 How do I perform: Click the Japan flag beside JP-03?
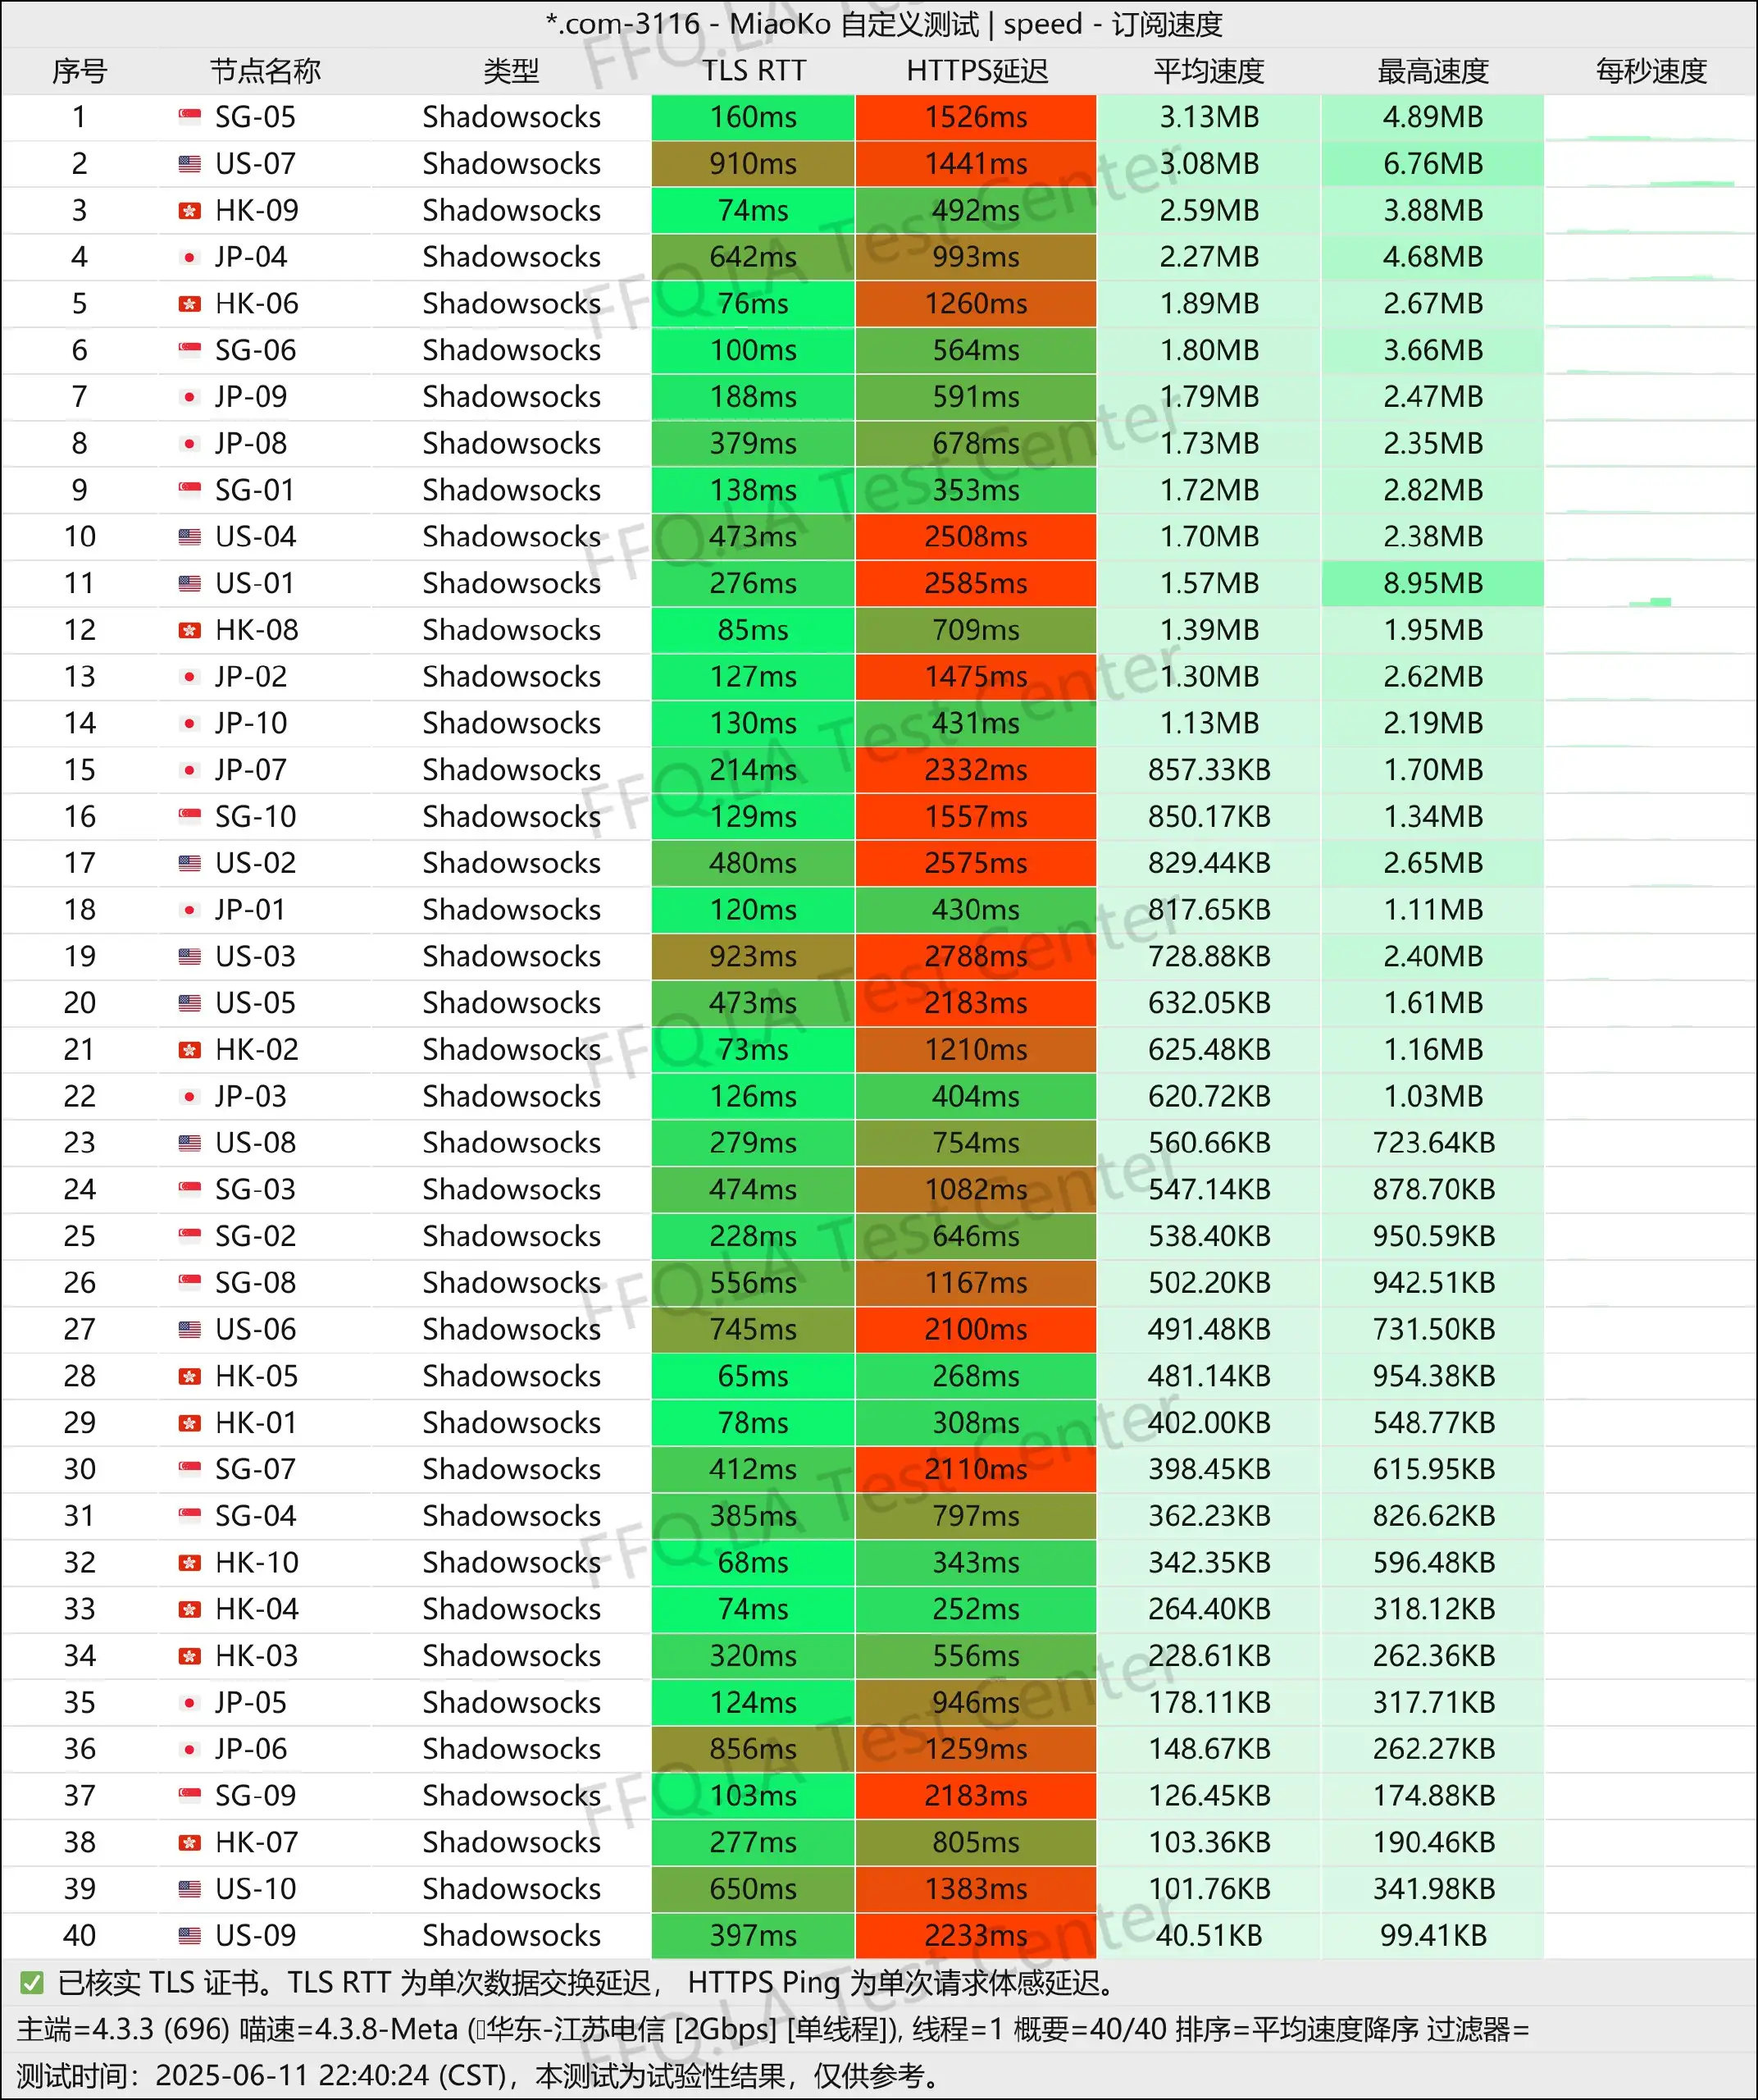click(190, 1096)
